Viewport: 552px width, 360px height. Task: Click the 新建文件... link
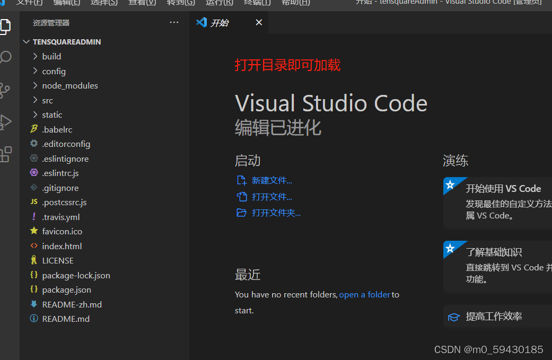[x=272, y=180]
